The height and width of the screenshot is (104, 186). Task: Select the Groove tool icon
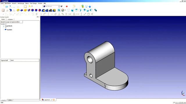29,10
